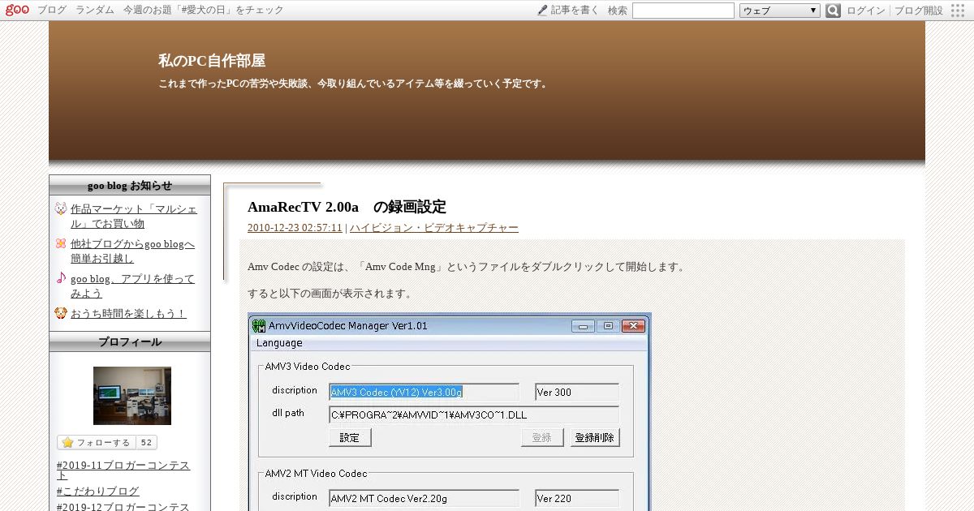Click flower icon beside 他社ブログ notice

tap(61, 243)
